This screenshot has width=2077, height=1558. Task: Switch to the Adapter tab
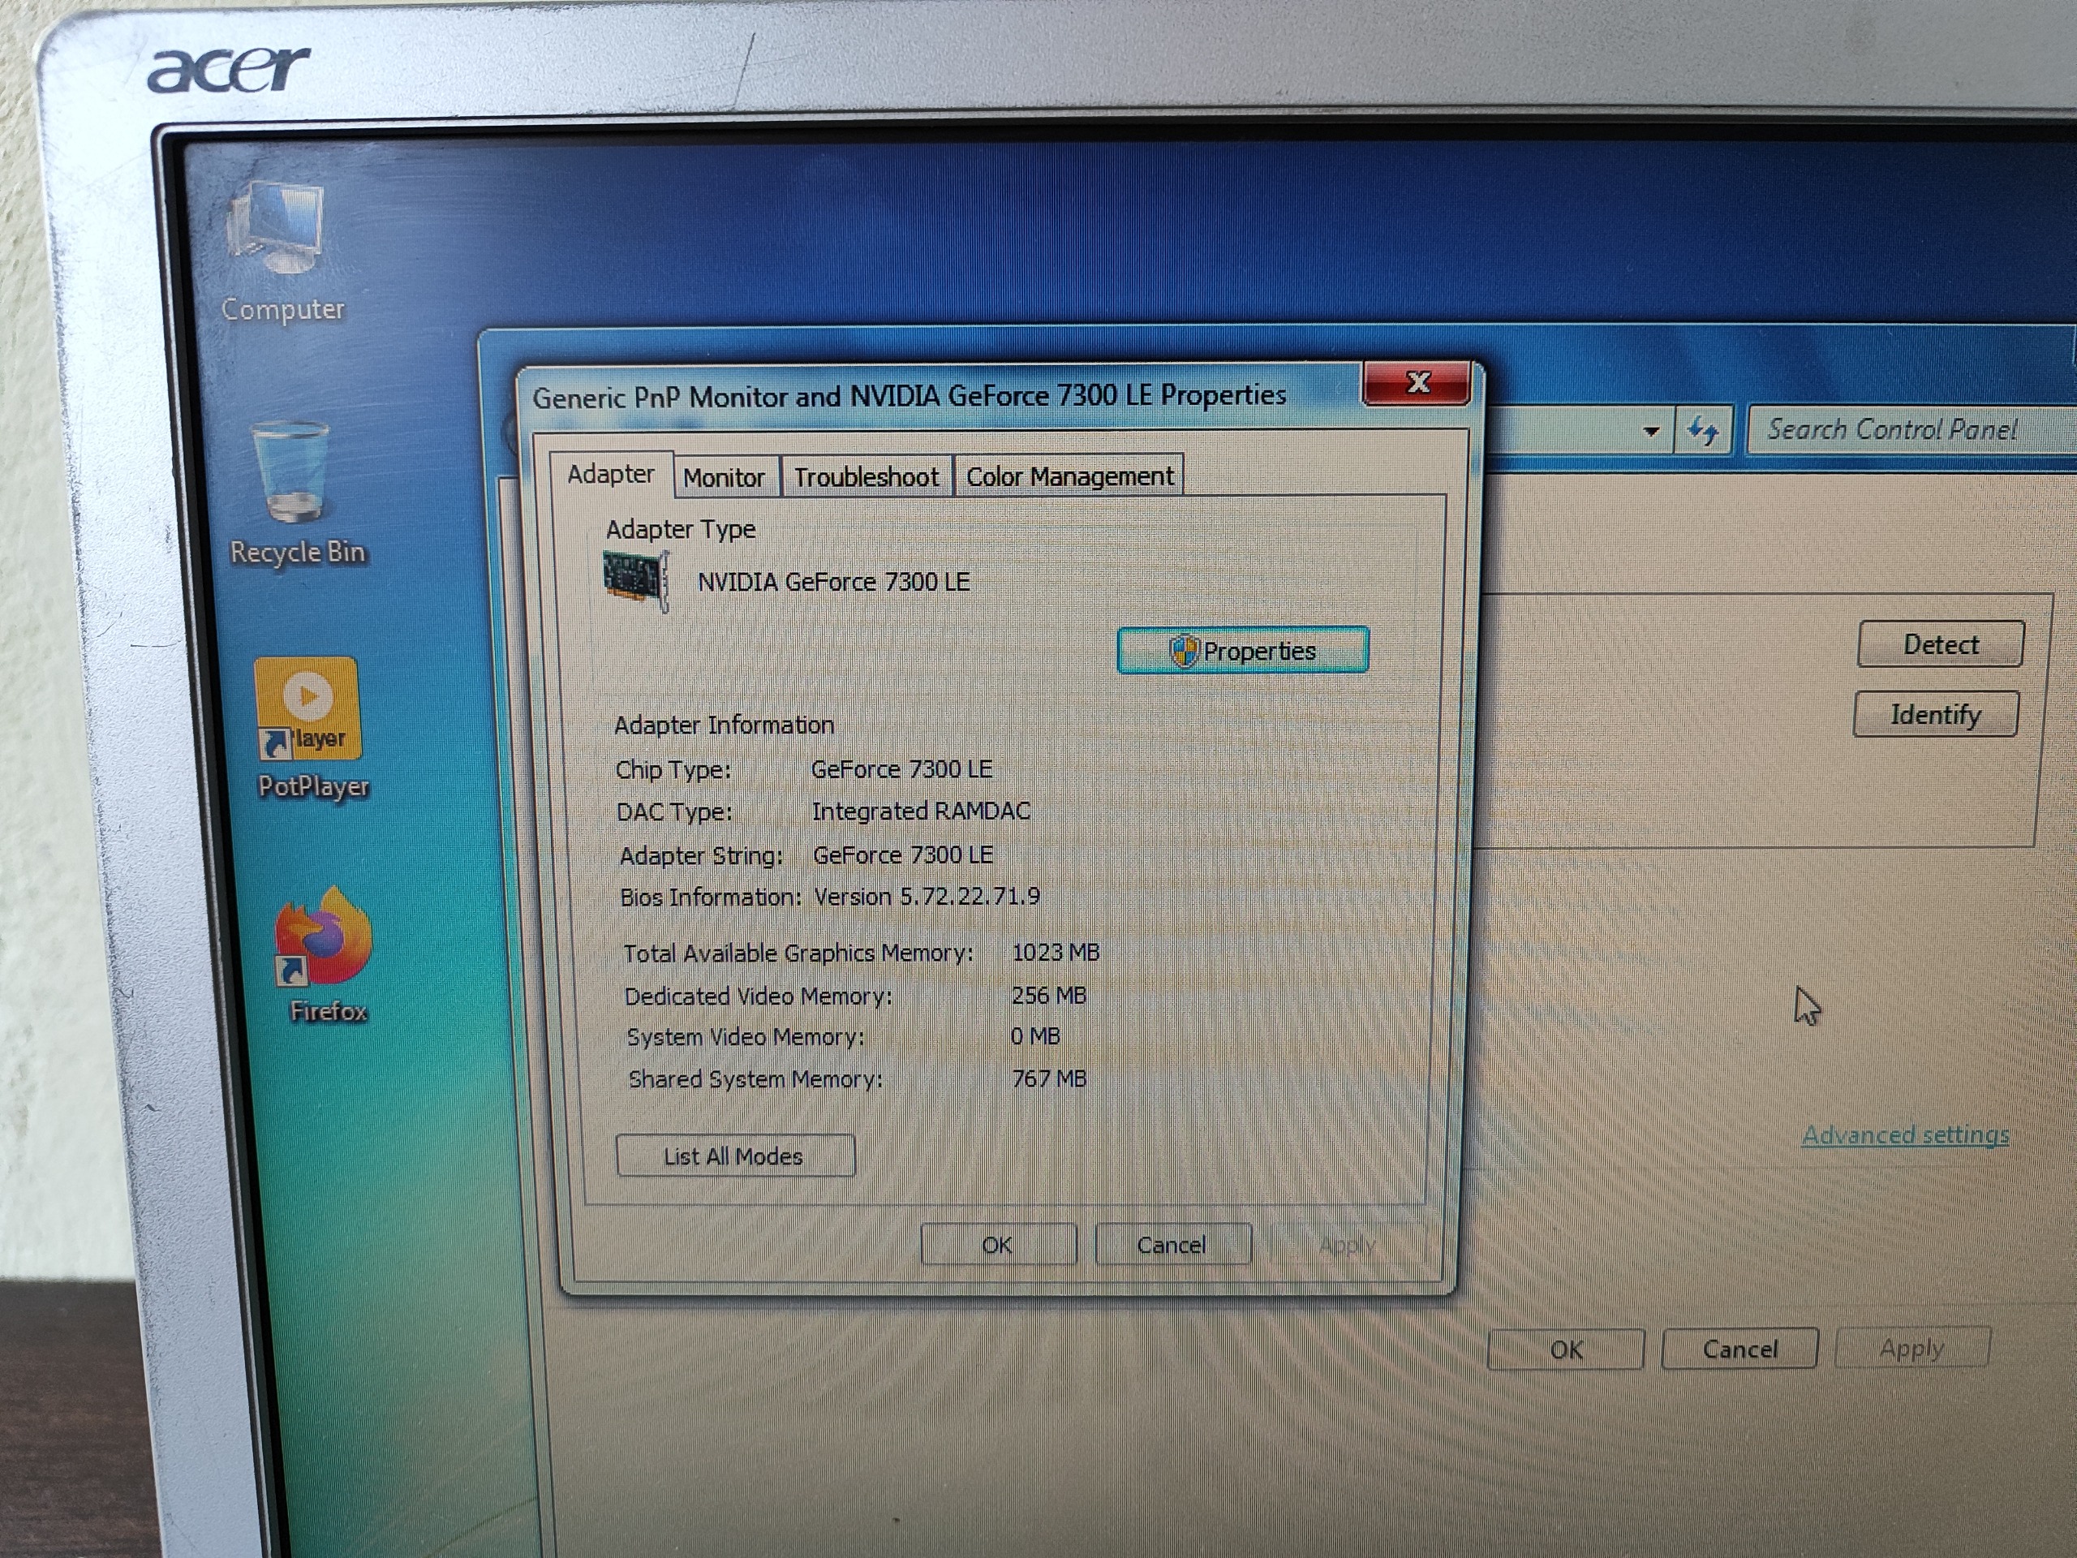[x=610, y=474]
